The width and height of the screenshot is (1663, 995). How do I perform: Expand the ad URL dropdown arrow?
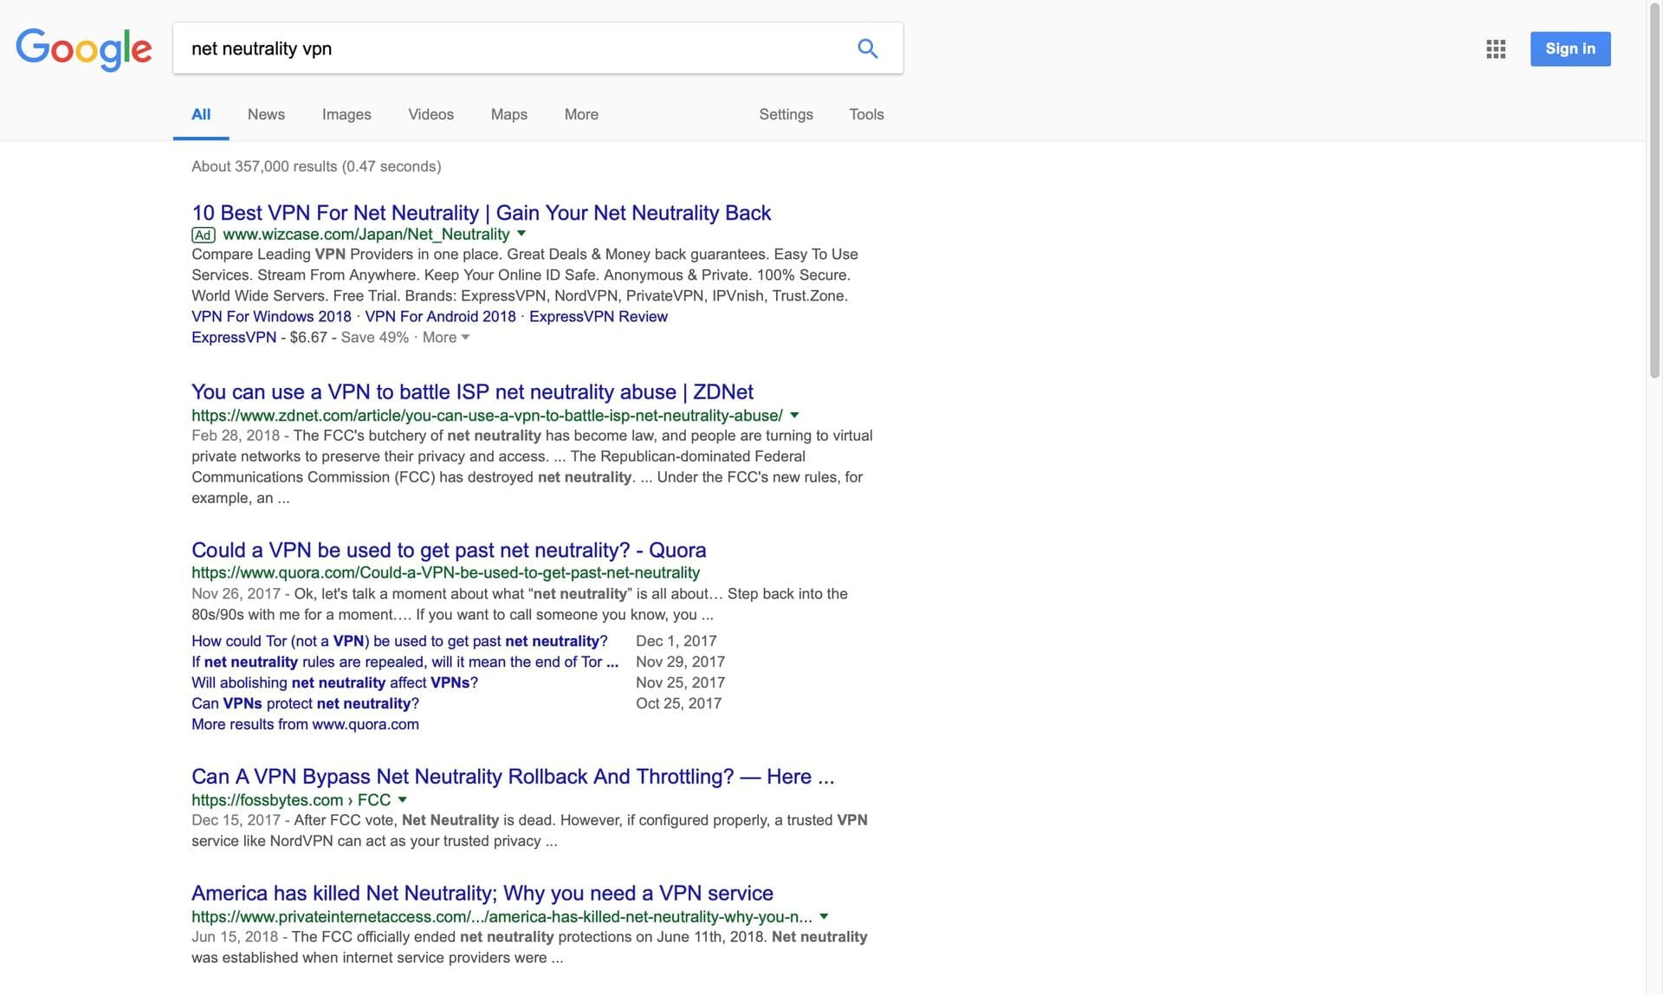click(x=521, y=235)
